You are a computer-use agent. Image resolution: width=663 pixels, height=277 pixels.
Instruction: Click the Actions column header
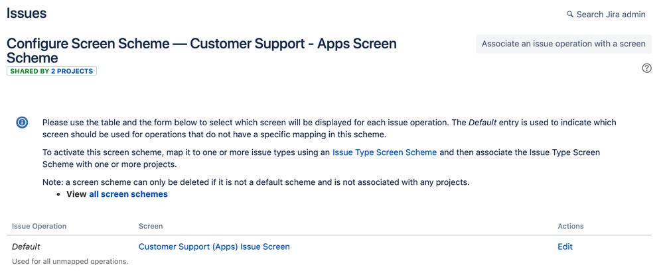[570, 226]
